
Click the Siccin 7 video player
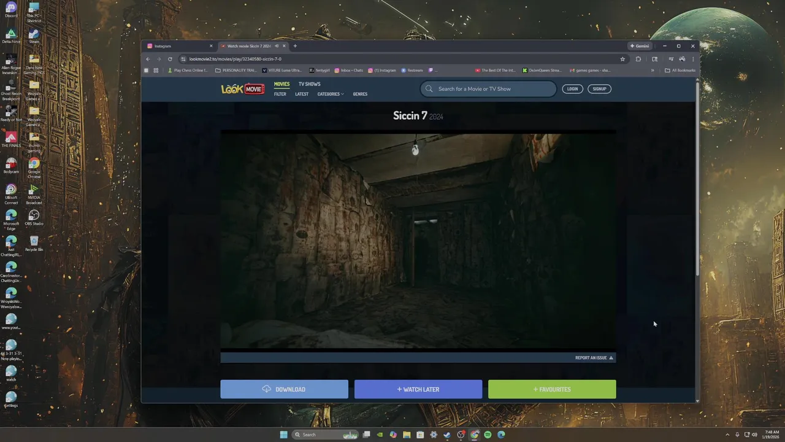tap(418, 241)
